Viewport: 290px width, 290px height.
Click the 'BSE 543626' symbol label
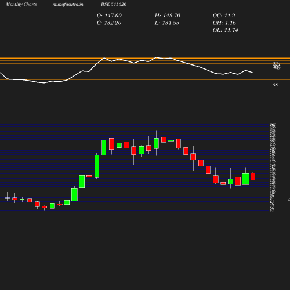click(114, 4)
